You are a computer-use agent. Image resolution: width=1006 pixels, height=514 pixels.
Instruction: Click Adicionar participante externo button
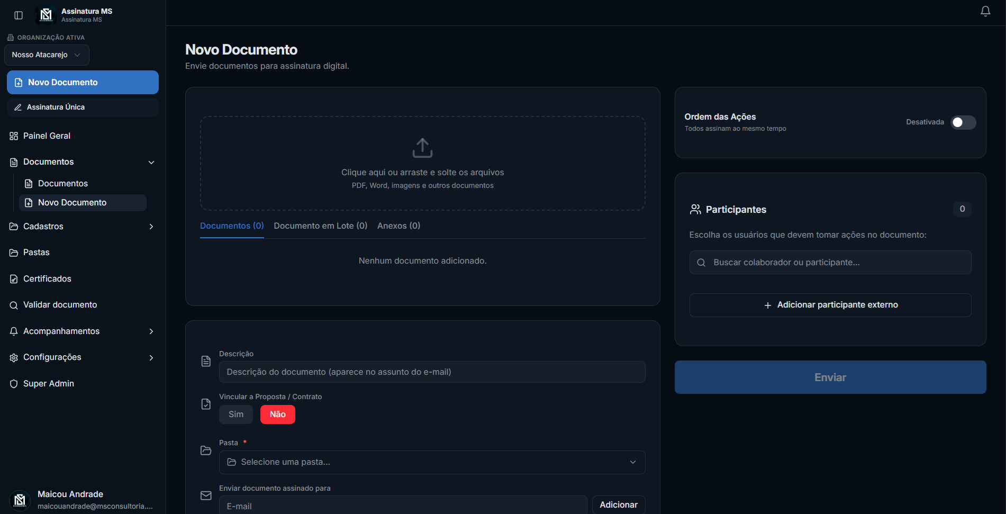point(830,305)
